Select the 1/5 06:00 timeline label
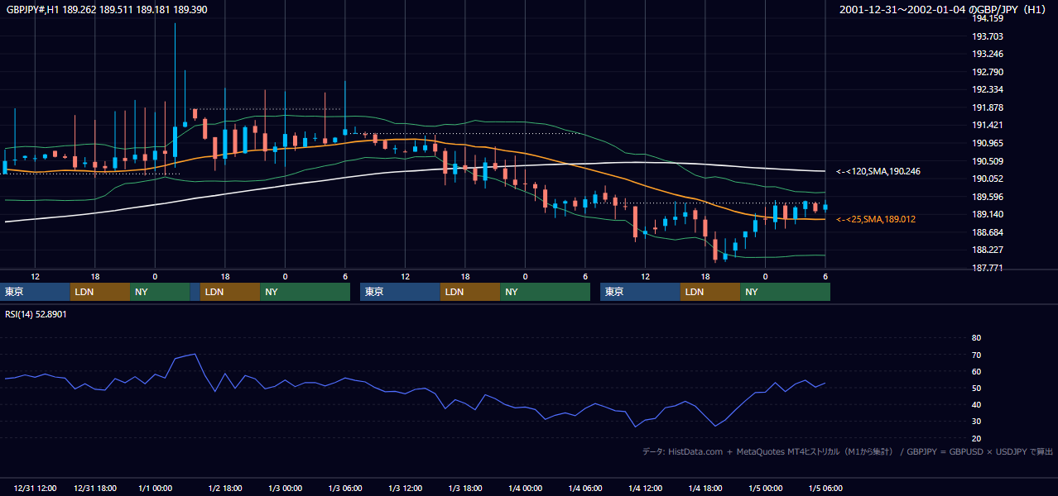Image resolution: width=1058 pixels, height=496 pixels. [825, 488]
